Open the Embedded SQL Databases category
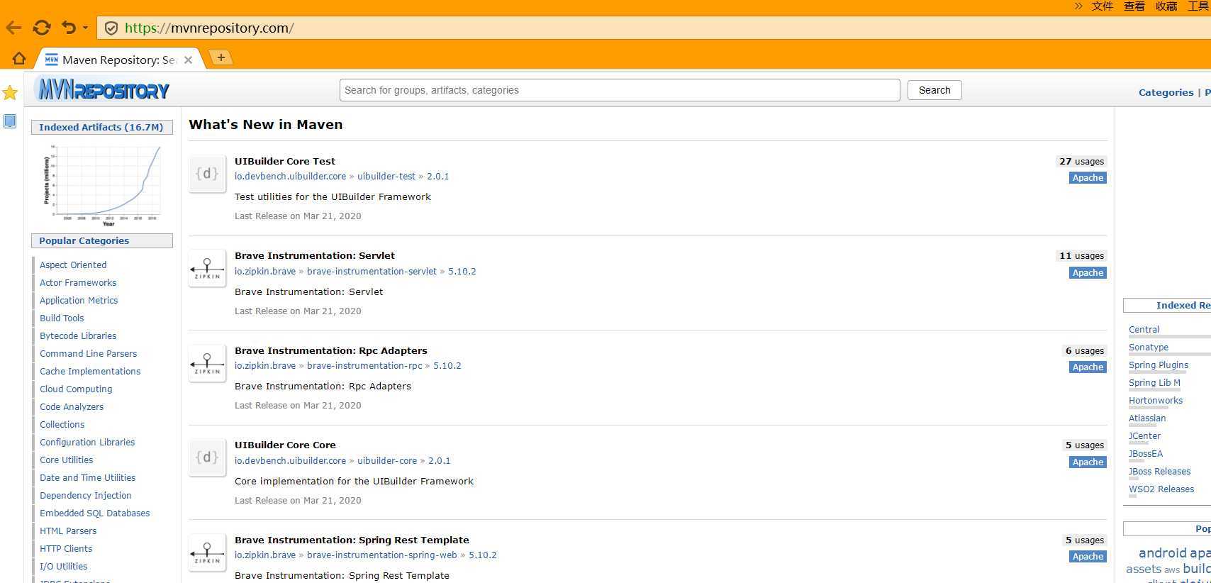This screenshot has width=1211, height=583. tap(95, 513)
